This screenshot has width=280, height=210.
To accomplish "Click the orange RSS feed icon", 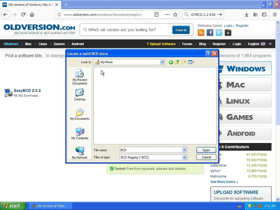I will point(201,33).
